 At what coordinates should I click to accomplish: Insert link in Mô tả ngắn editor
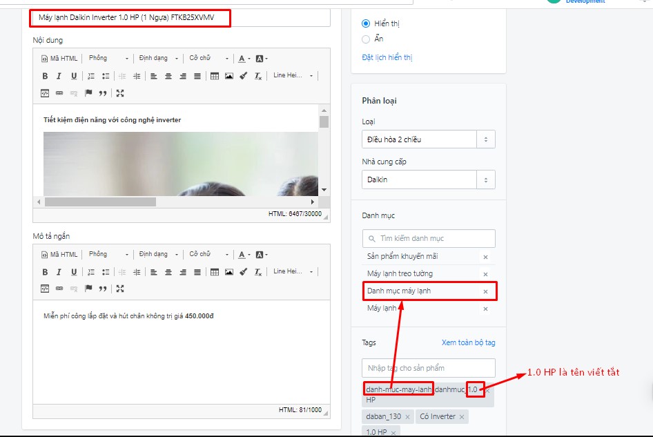tap(59, 289)
